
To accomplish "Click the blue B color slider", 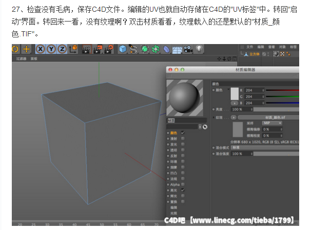I will (x=282, y=103).
